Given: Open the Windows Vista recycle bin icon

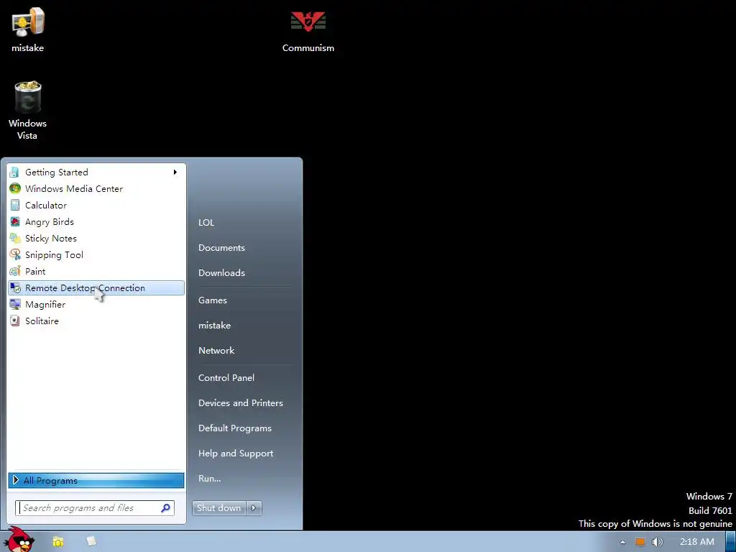Looking at the screenshot, I should 28,110.
